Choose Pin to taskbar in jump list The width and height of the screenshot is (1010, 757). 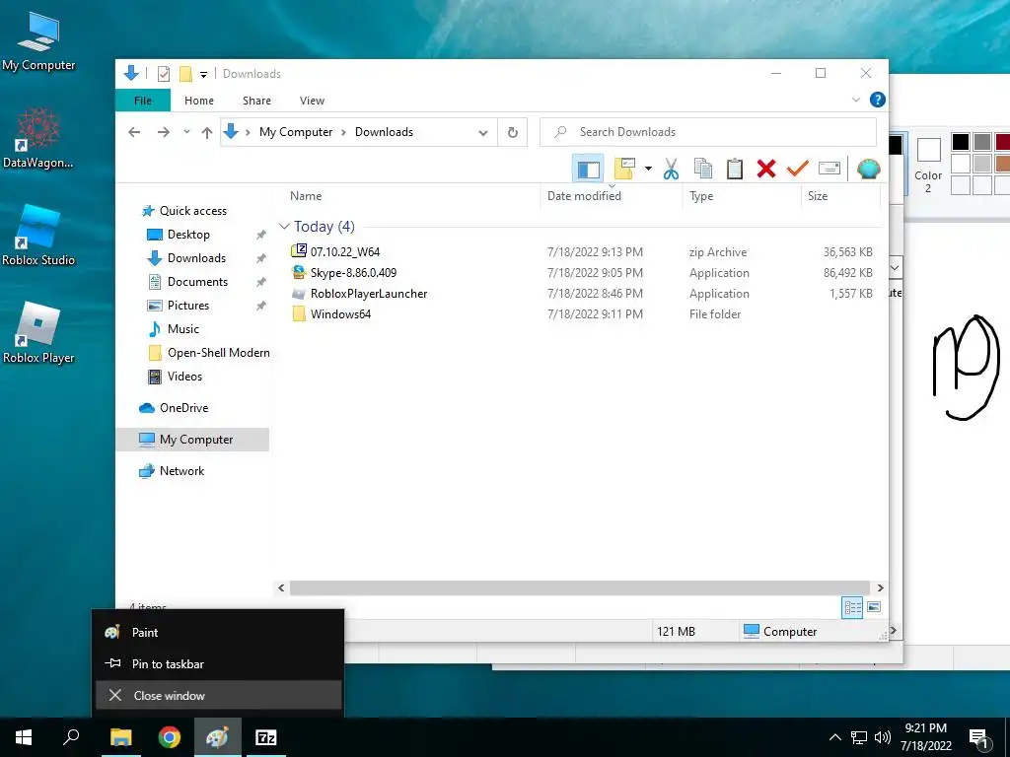(x=218, y=663)
